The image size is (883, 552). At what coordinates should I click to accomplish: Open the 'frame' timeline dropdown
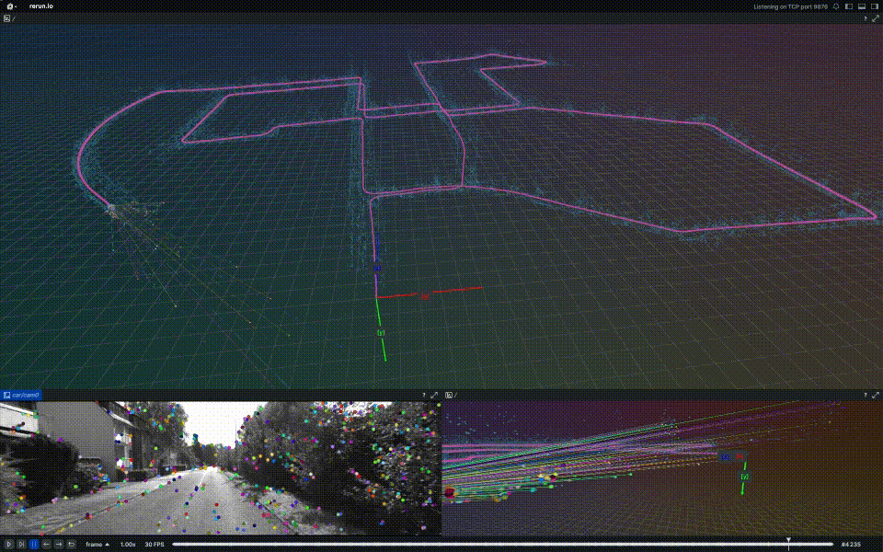[97, 545]
